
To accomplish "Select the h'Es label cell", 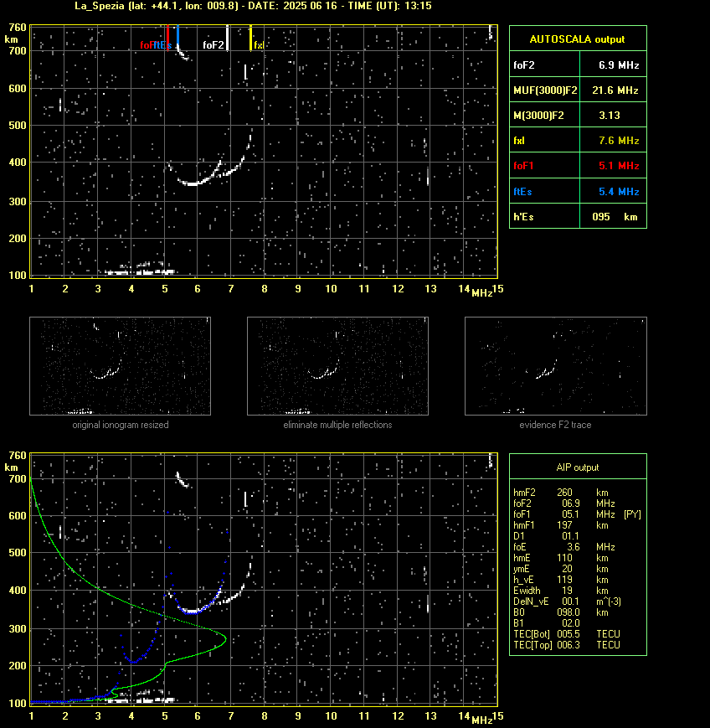I will pyautogui.click(x=523, y=216).
